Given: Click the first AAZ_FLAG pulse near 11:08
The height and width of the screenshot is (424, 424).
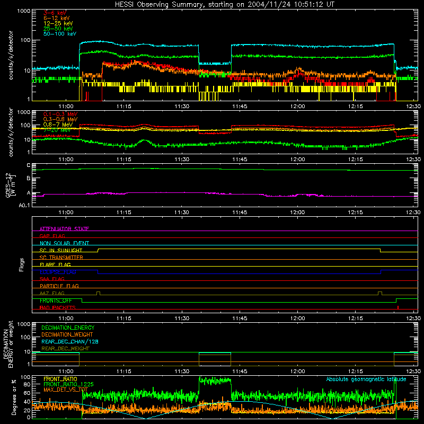Looking at the screenshot, I should (x=98, y=294).
